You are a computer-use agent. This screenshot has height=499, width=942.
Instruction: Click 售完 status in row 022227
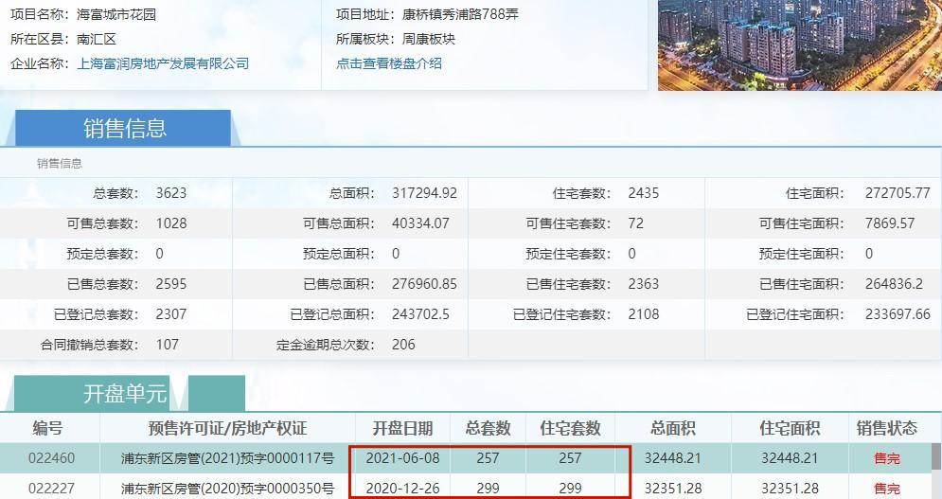[x=887, y=489]
